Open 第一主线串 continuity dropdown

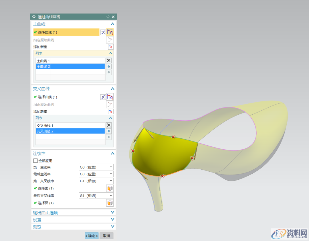(x=96, y=167)
